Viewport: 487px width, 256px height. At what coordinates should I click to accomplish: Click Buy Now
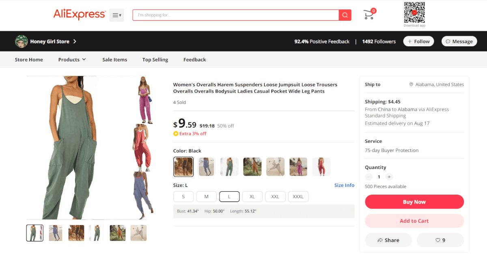pyautogui.click(x=414, y=202)
